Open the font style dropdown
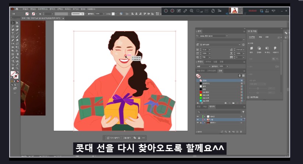 [x=243, y=40]
